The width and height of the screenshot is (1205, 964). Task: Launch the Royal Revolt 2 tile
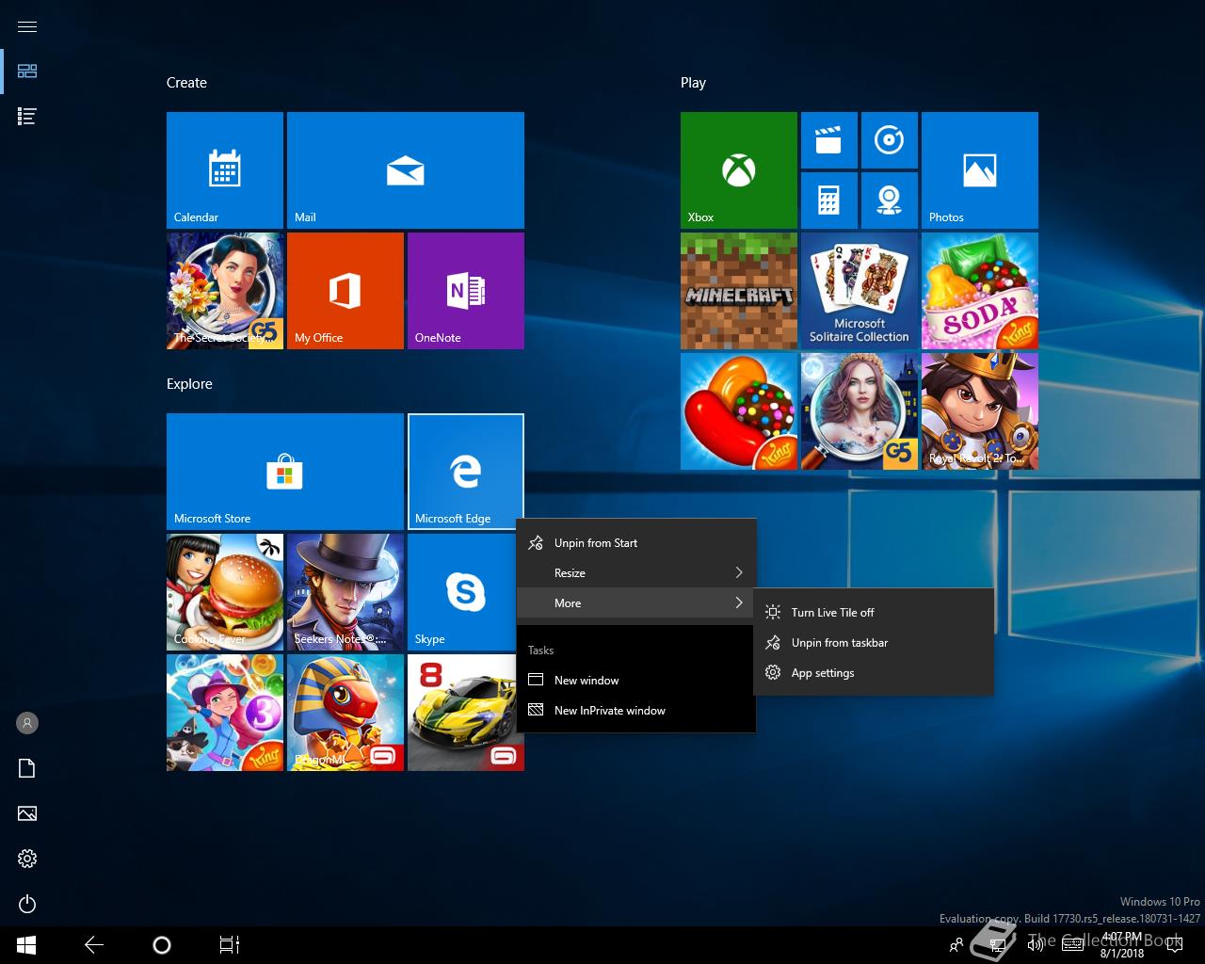[x=980, y=411]
